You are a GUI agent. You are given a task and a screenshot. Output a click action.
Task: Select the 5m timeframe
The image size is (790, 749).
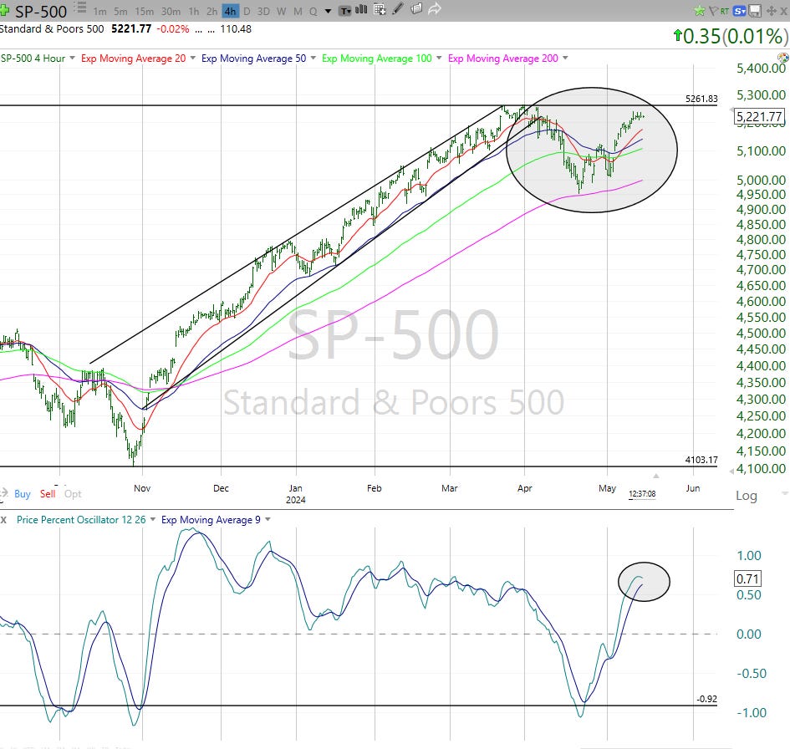tap(120, 11)
